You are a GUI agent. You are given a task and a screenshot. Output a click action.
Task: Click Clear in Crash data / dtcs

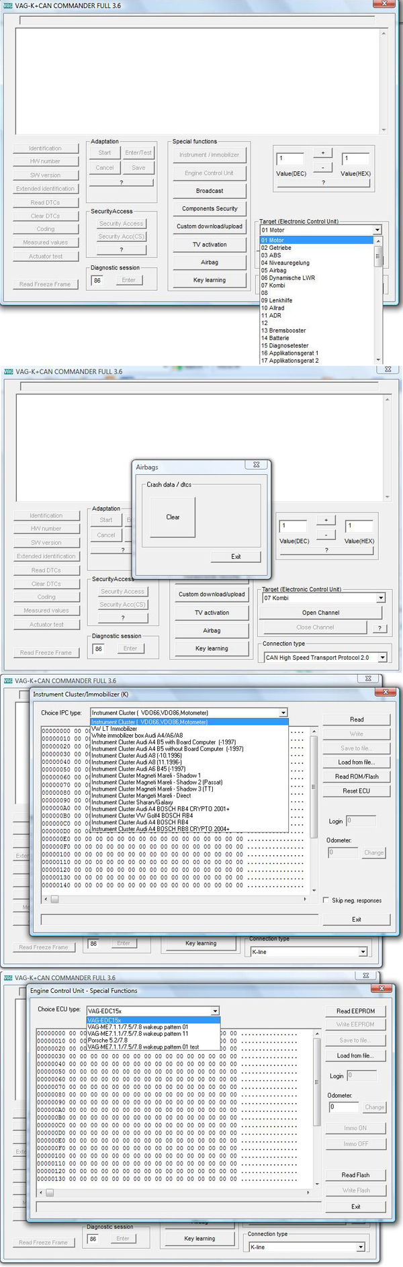[173, 517]
